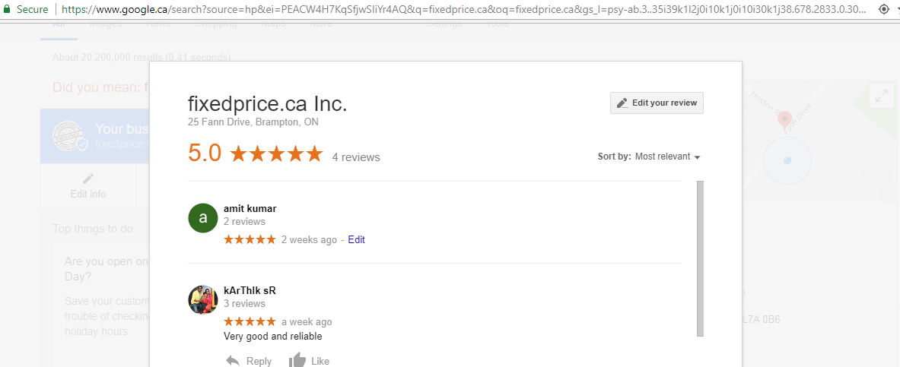The width and height of the screenshot is (900, 367).
Task: Click the Edit info pencil icon
Action: click(88, 179)
